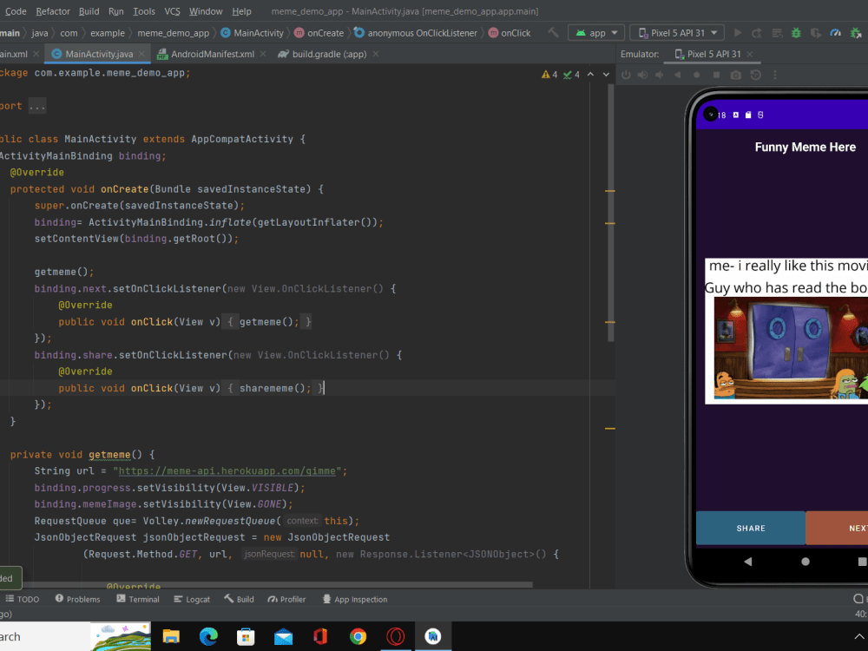Screen dimensions: 868x651
Task: Open the Terminal tool window
Action: [x=138, y=599]
